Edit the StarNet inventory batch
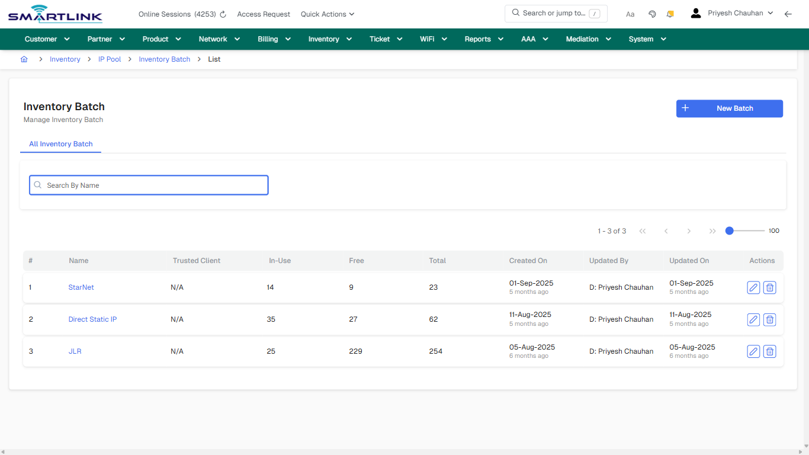809x455 pixels. coord(753,287)
